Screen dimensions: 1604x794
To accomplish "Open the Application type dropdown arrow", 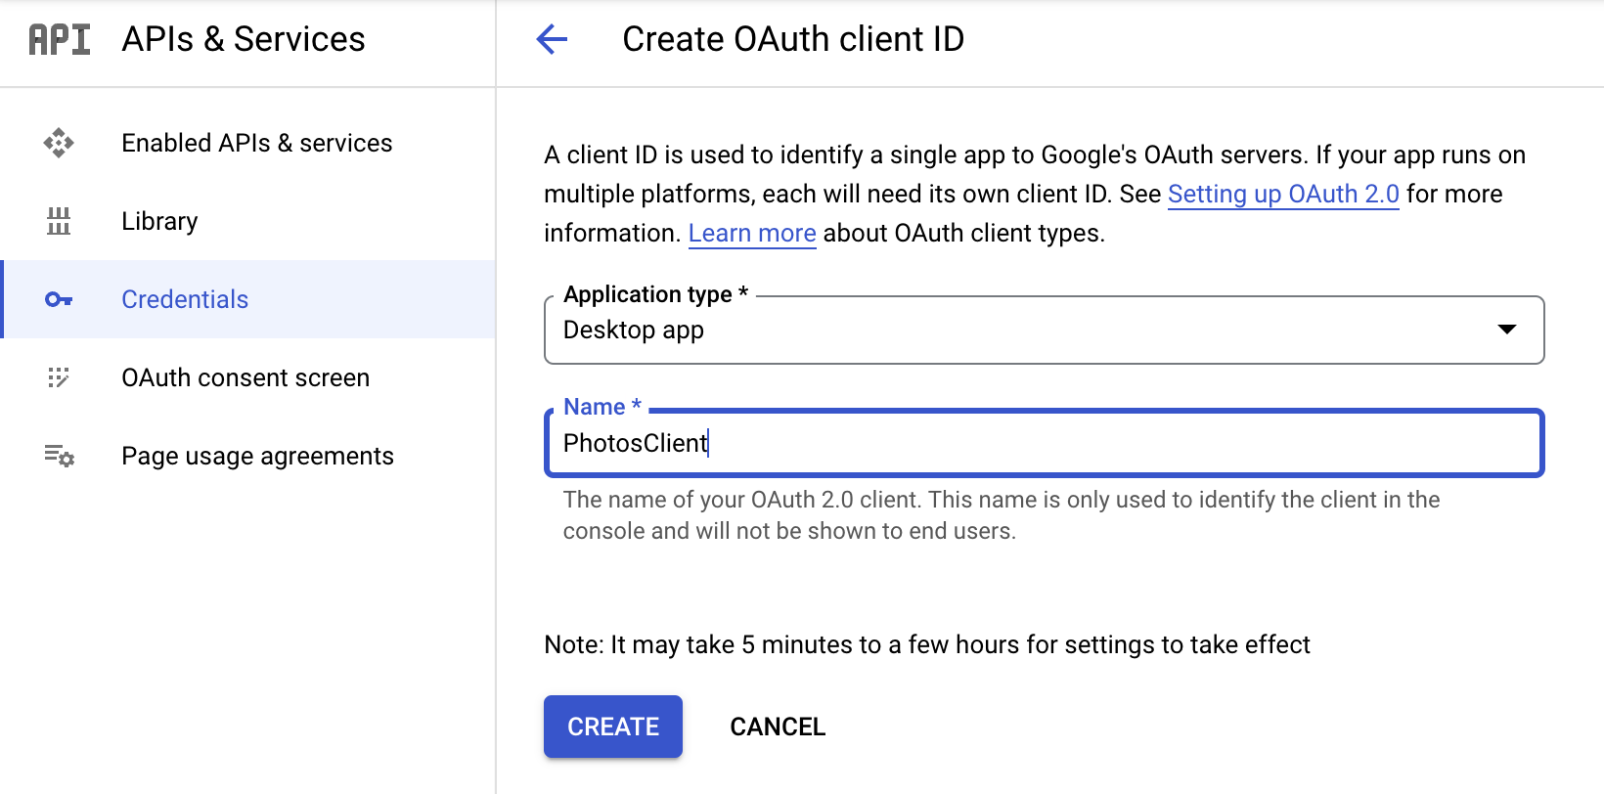I will (1507, 330).
